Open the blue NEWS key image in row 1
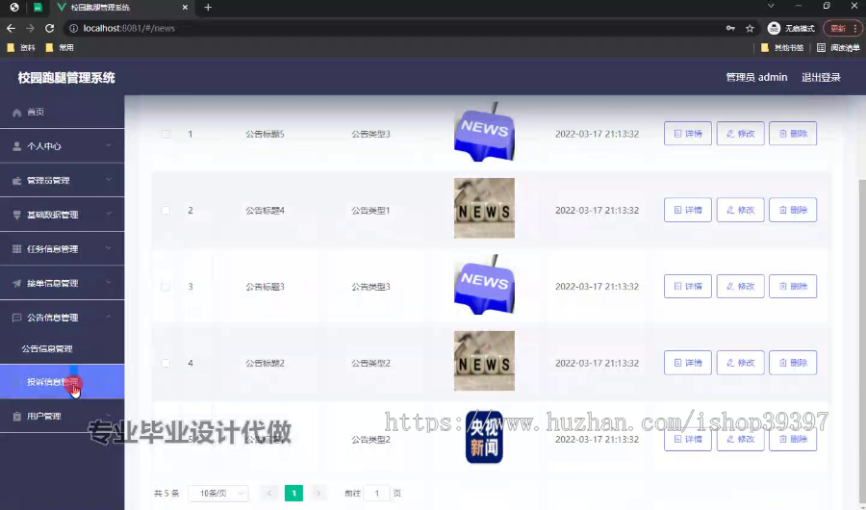Viewport: 866px width, 510px height. [484, 132]
